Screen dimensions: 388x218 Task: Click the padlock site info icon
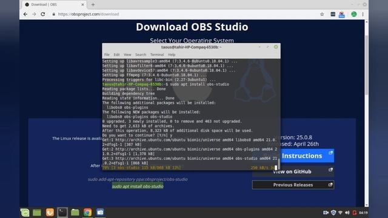tap(54, 15)
